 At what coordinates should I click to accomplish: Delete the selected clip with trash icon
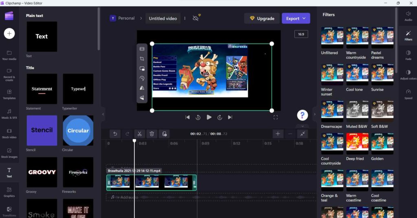point(152,134)
